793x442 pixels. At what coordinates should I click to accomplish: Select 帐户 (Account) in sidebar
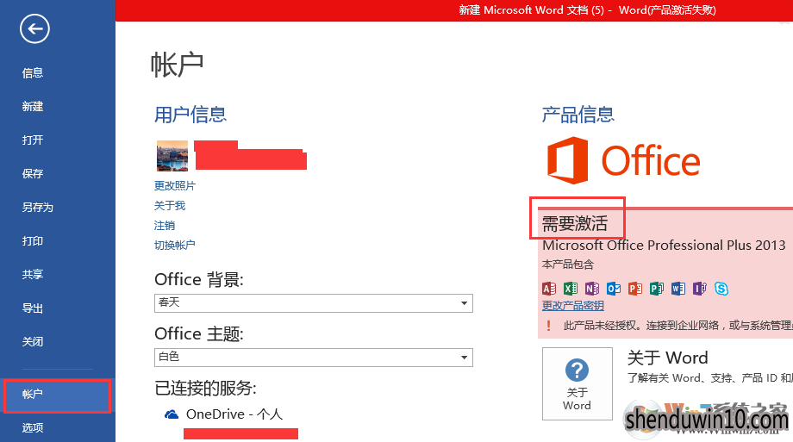click(57, 396)
